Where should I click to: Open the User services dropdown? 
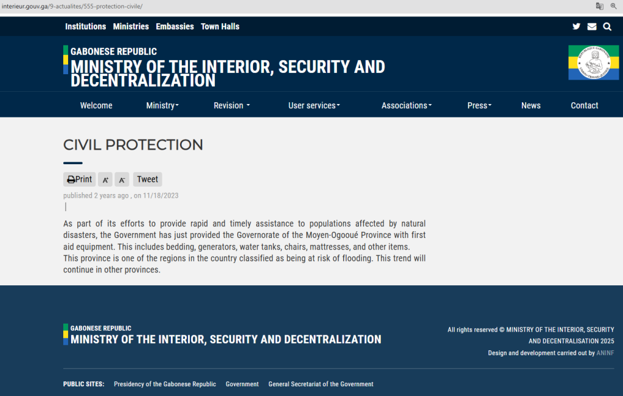pyautogui.click(x=314, y=105)
